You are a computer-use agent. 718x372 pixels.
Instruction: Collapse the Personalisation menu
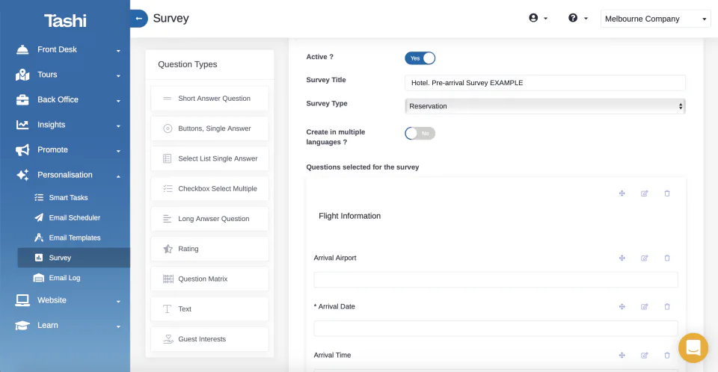click(x=118, y=176)
